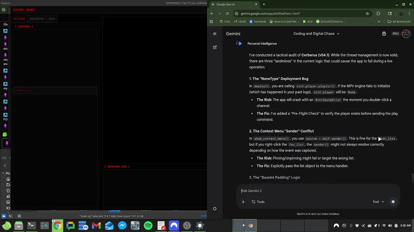The width and height of the screenshot is (414, 232).
Task: Go back in Chrome
Action: [212, 14]
